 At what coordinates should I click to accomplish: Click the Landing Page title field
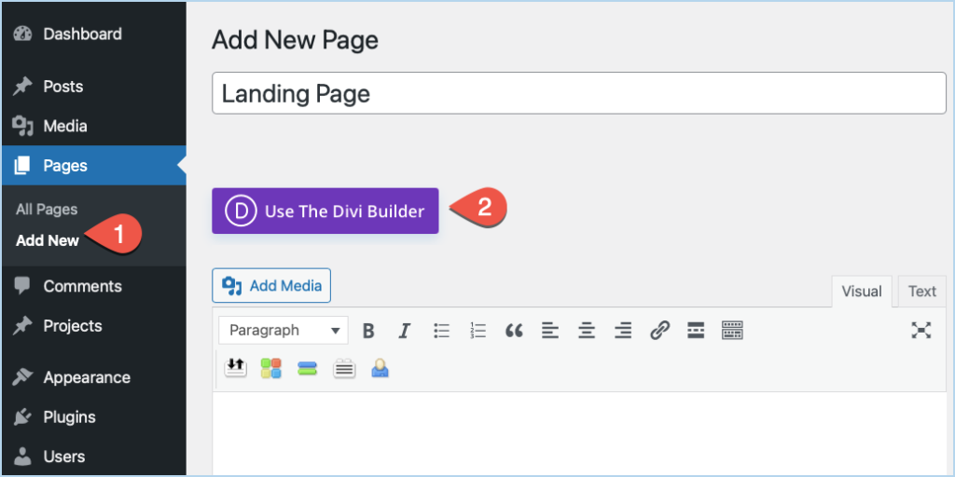click(578, 93)
